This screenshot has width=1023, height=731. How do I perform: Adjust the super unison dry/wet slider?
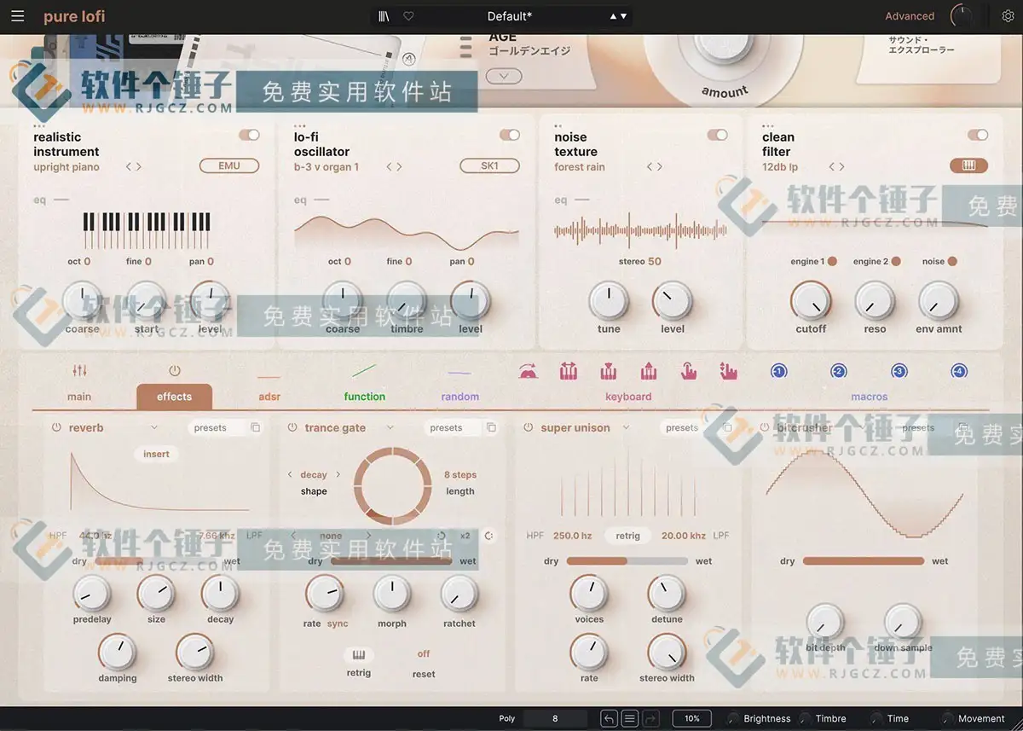[x=627, y=561]
